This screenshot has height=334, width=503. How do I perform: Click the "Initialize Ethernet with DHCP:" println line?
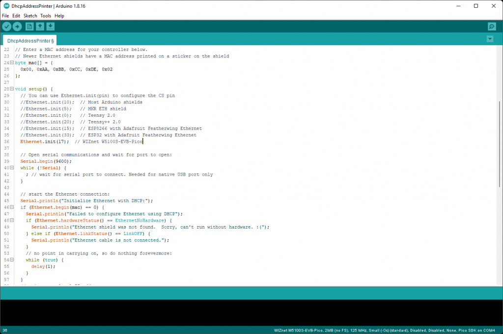86,201
